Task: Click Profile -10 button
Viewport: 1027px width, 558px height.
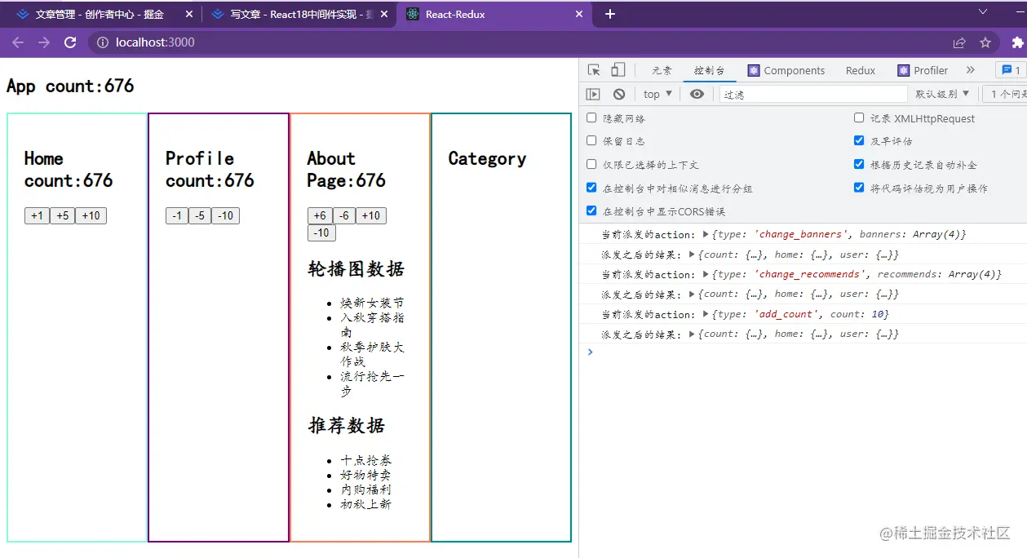Action: pos(225,215)
